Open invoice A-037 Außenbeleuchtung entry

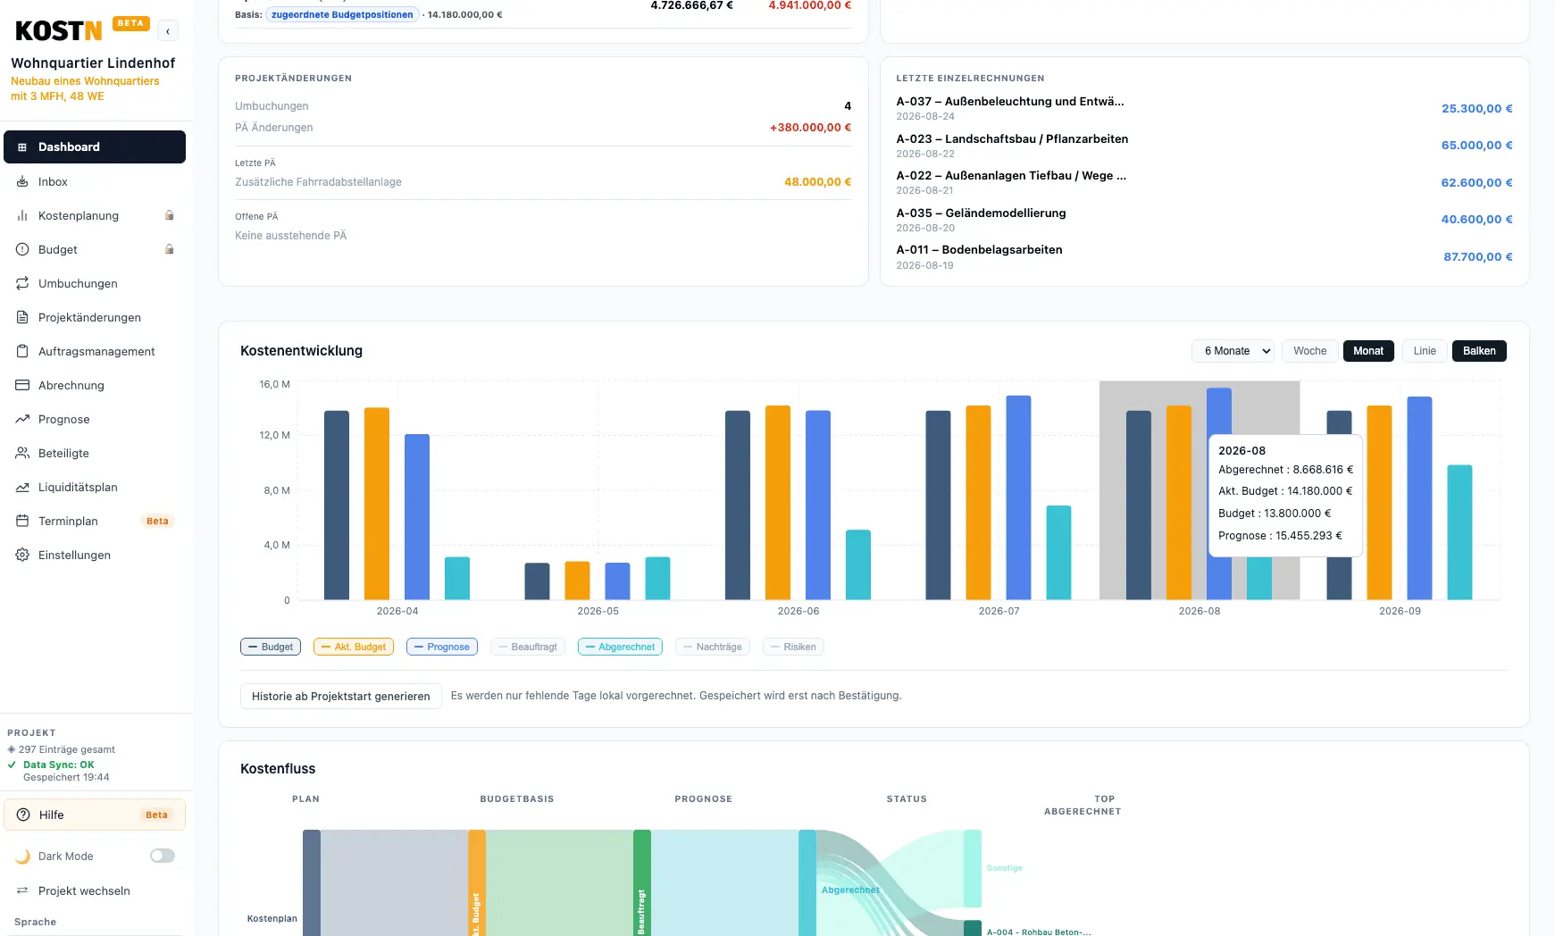click(x=1204, y=108)
